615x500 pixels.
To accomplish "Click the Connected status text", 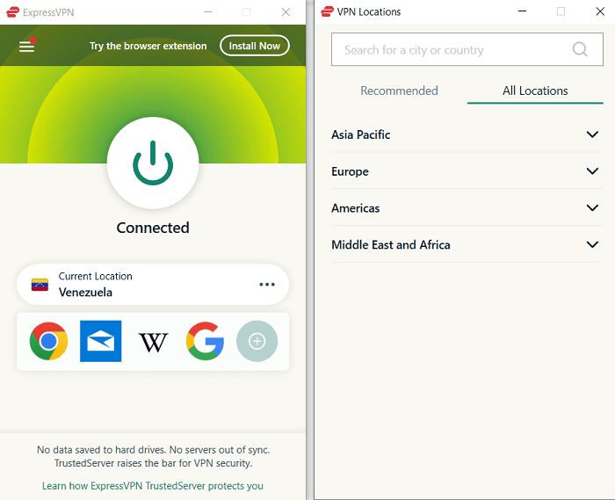I will (153, 228).
